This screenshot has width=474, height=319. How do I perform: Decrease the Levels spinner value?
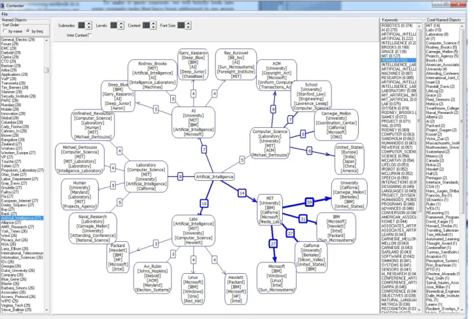point(121,27)
